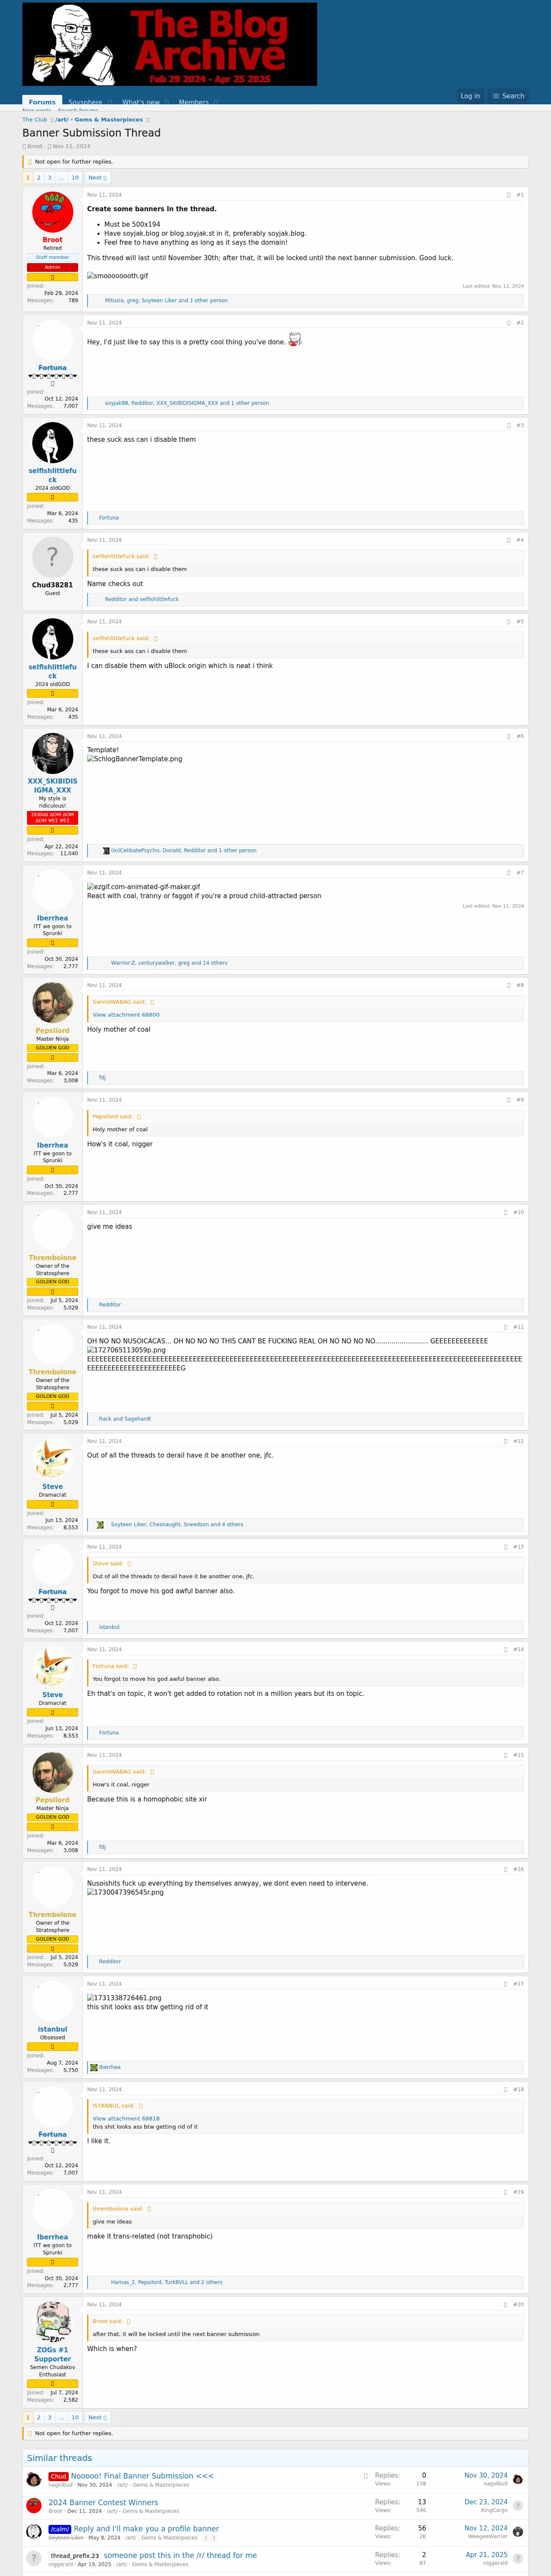Open the Soysphere nav item
Image resolution: width=551 pixels, height=2576 pixels.
click(x=85, y=102)
